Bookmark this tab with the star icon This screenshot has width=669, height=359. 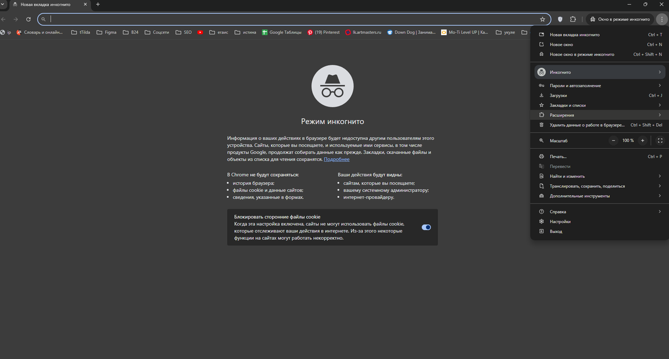542,19
